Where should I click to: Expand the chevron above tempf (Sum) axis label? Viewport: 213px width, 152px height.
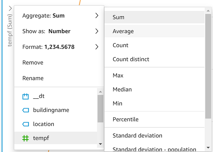pos(10,9)
